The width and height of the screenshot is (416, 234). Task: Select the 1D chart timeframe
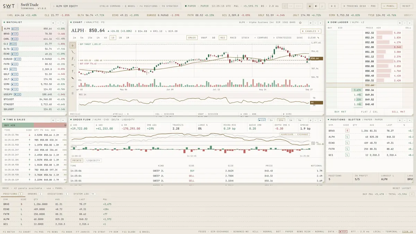click(x=113, y=37)
